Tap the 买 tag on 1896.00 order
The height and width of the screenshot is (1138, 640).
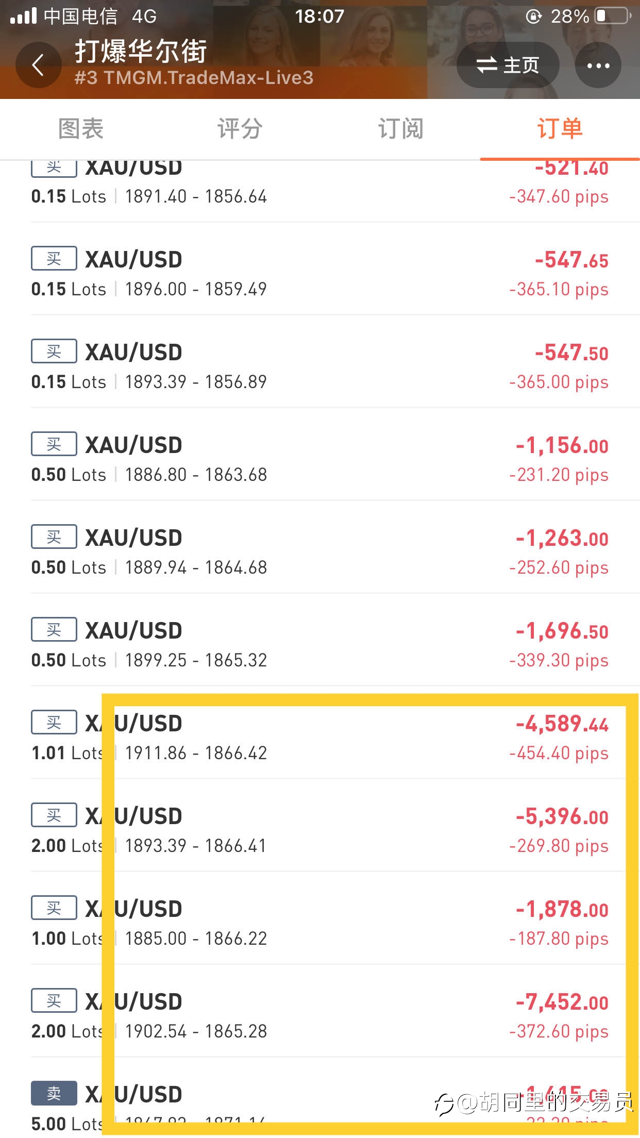click(54, 258)
